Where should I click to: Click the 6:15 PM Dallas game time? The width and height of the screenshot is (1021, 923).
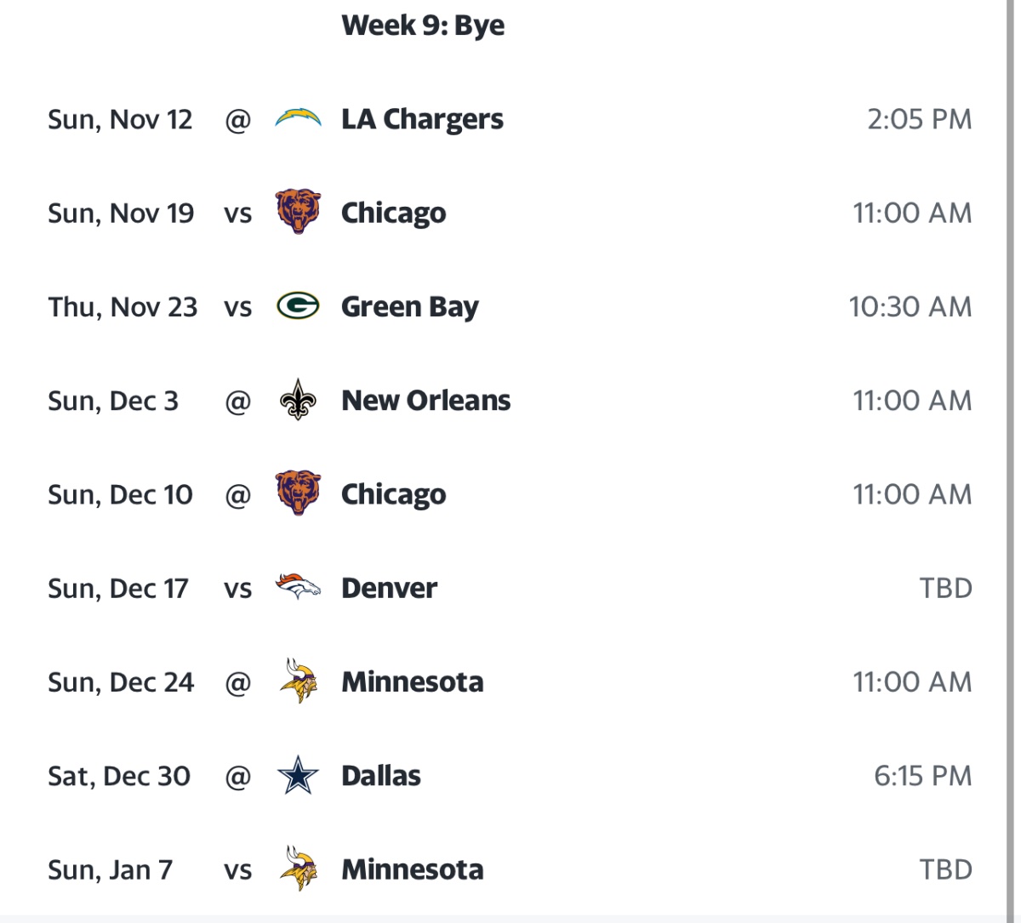pos(922,776)
